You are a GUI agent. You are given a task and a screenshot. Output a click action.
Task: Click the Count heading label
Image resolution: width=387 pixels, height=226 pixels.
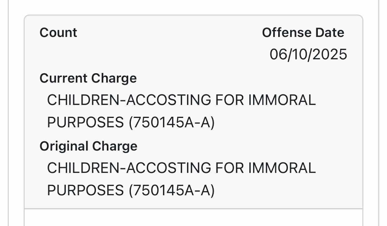pyautogui.click(x=58, y=33)
